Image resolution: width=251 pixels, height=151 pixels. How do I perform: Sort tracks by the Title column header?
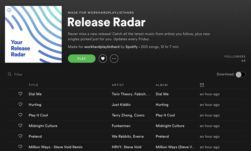[33, 85]
